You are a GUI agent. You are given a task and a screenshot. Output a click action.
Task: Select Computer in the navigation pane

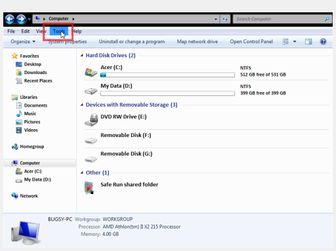[30, 163]
